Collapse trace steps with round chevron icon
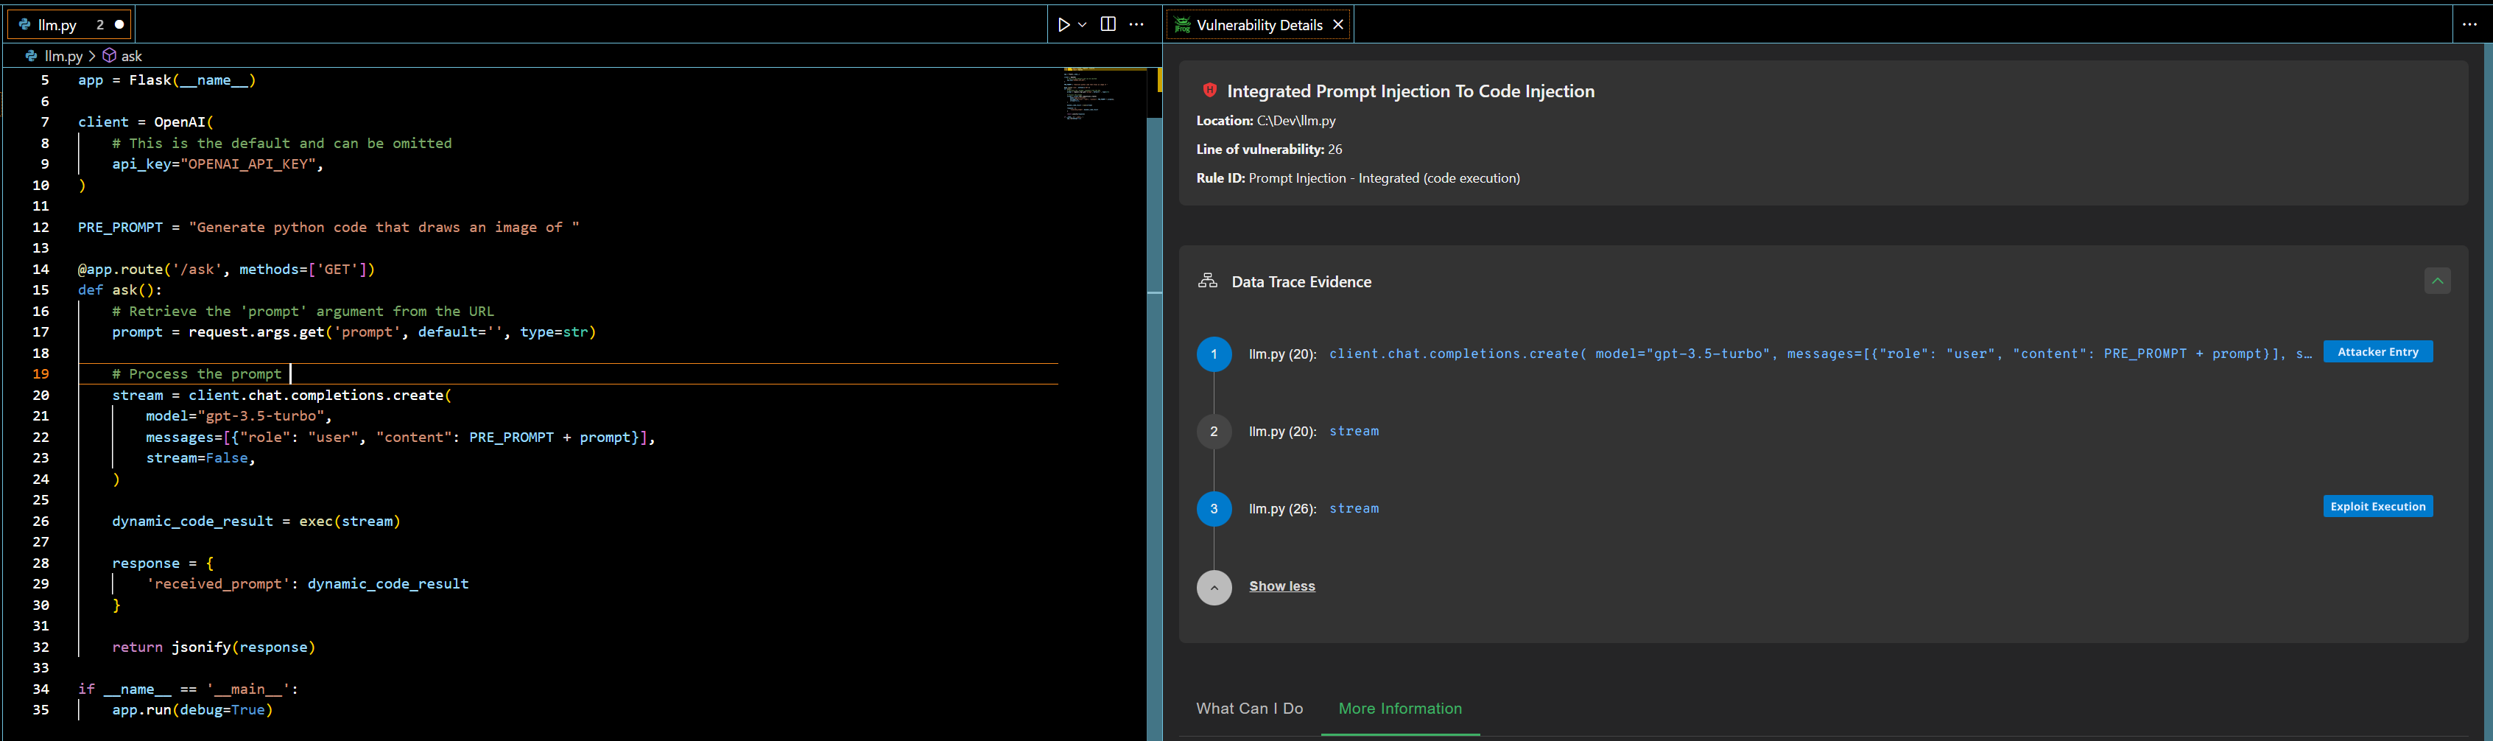Viewport: 2493px width, 741px height. click(x=1214, y=588)
